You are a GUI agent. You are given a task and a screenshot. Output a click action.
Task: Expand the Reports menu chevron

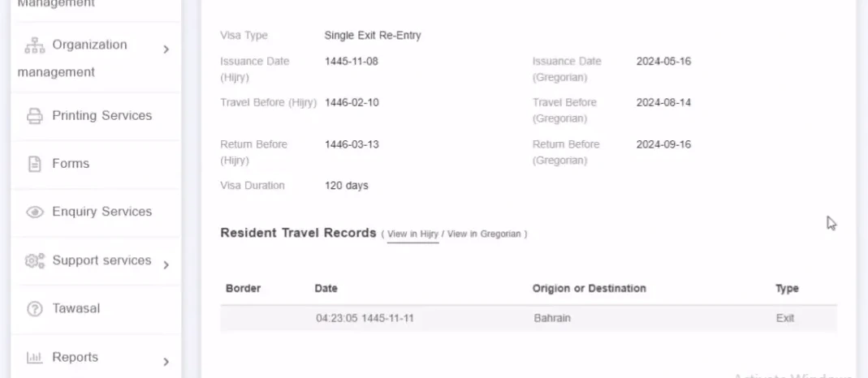(x=166, y=362)
